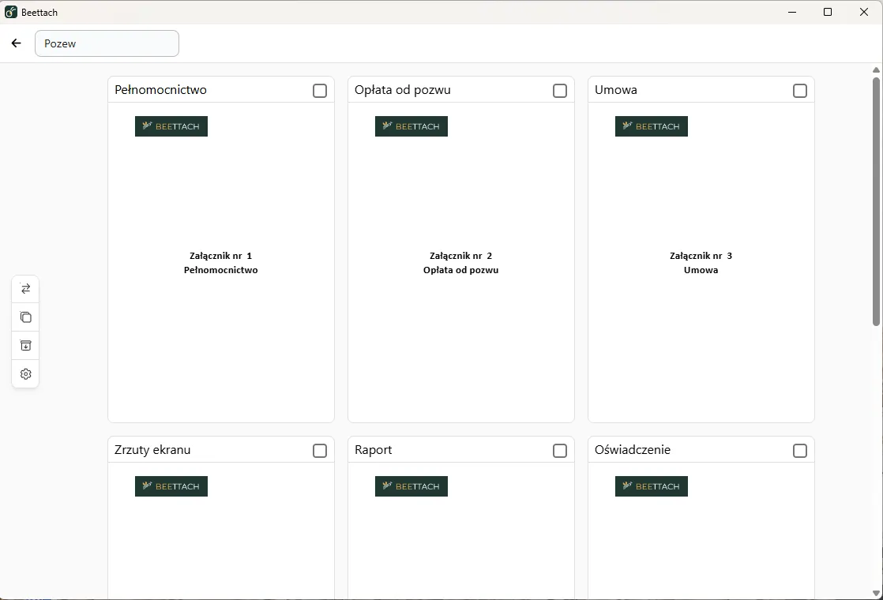Click 'Załącznik nr 2' text on page

(460, 256)
